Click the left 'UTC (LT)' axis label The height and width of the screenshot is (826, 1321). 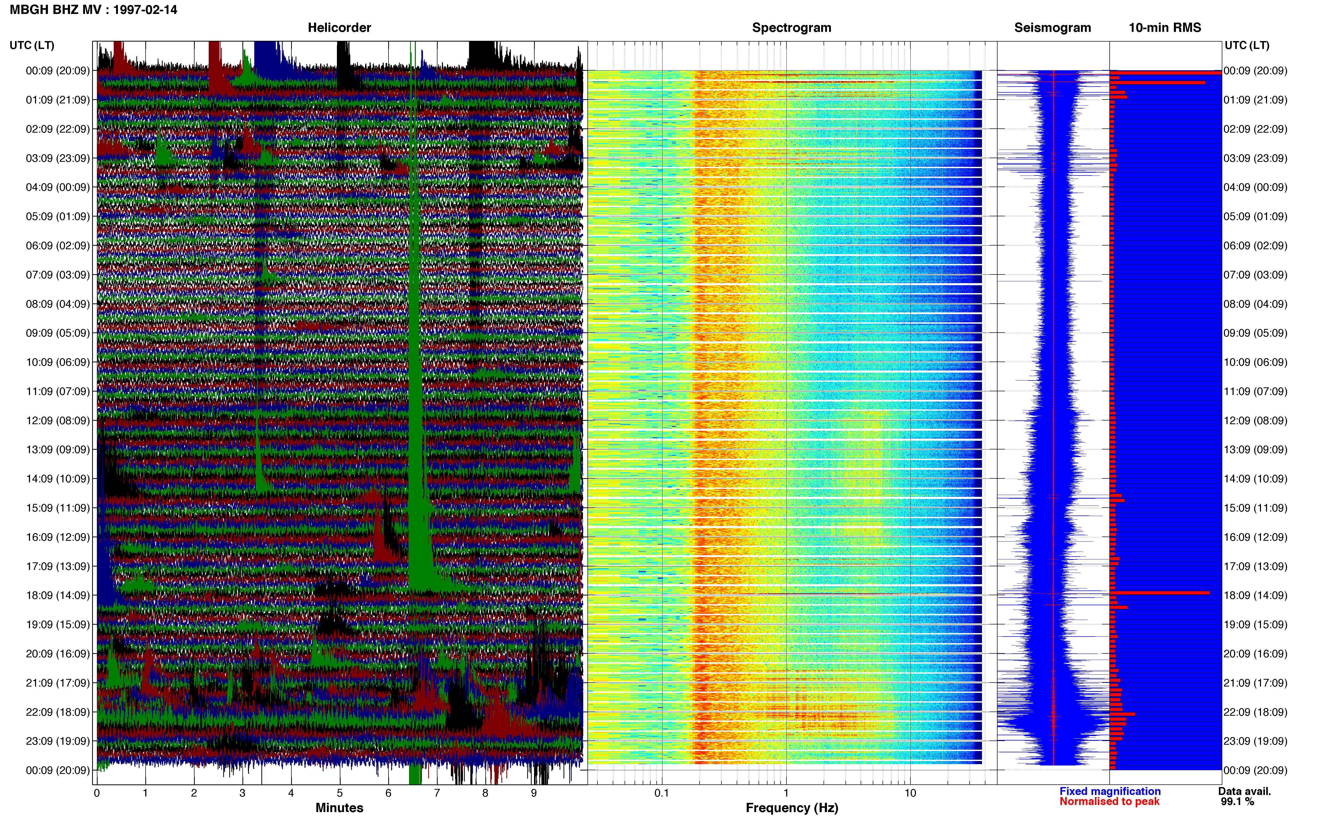(32, 45)
